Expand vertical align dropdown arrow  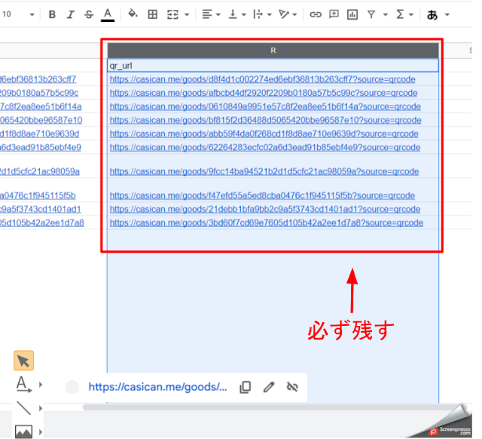coord(244,14)
